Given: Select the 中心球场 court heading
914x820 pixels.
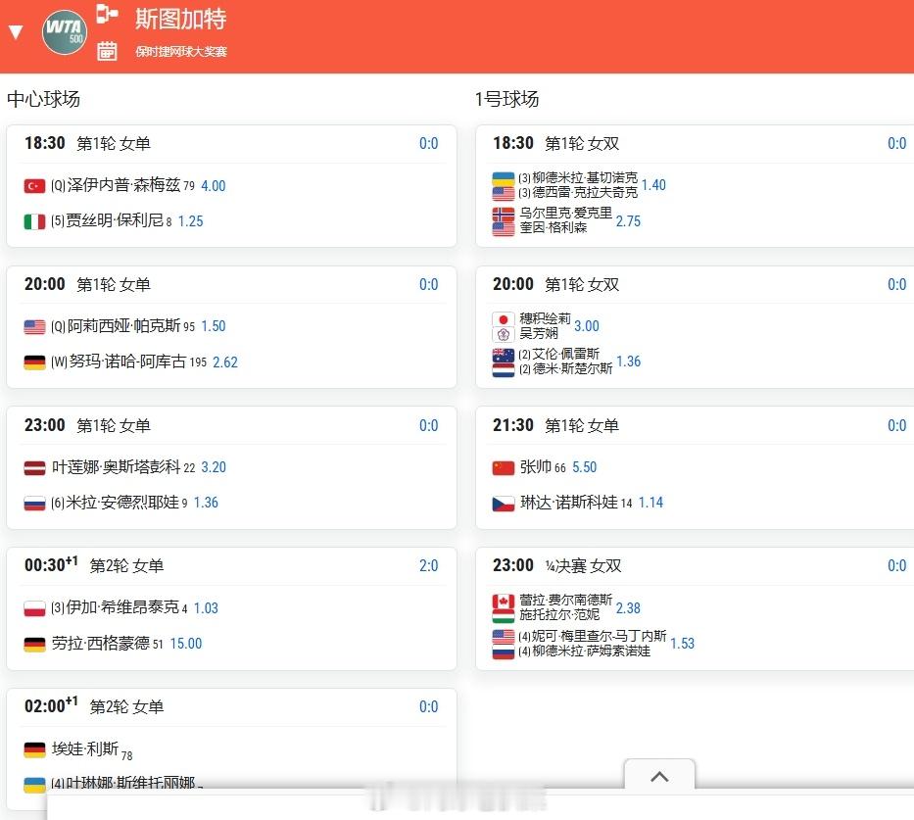Looking at the screenshot, I should 44,99.
